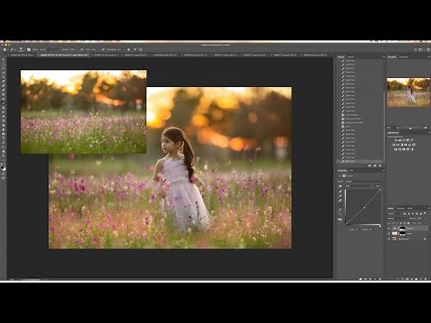
Task: Select the Curves layer mask thumbnail
Action: coord(402,229)
